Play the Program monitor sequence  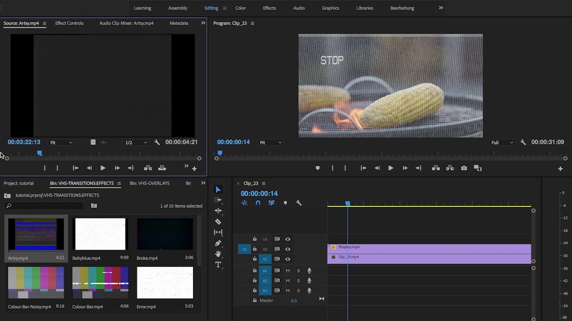click(x=391, y=168)
